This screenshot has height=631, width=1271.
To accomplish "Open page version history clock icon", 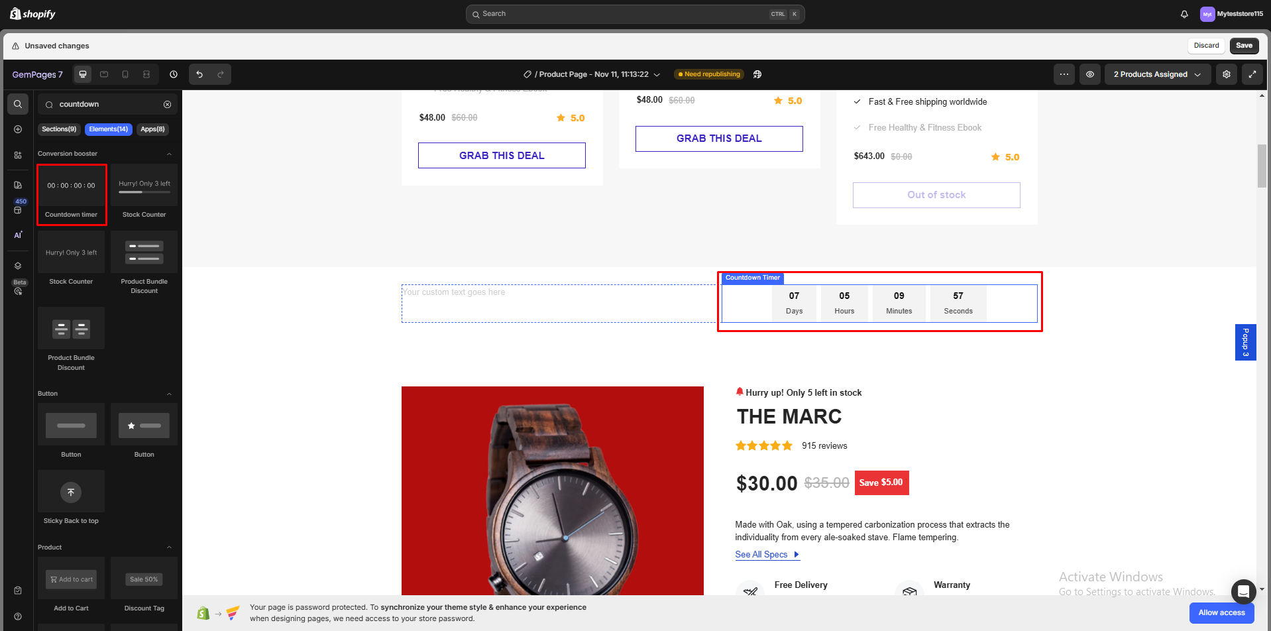I will [173, 74].
